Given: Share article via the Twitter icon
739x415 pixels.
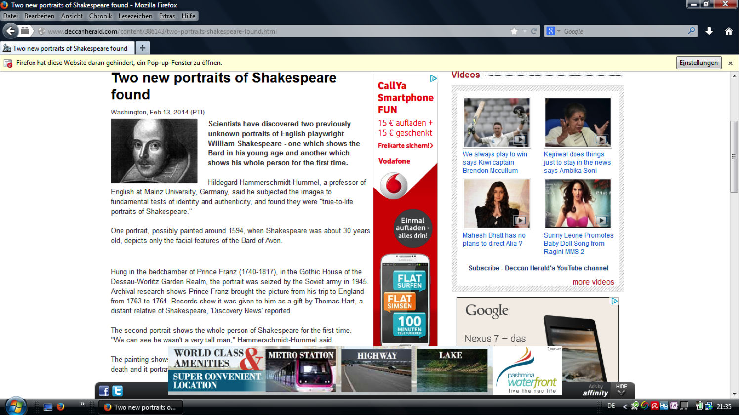Looking at the screenshot, I should coord(117,391).
